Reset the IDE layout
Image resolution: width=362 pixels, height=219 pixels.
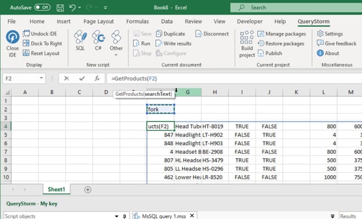[x=41, y=53]
